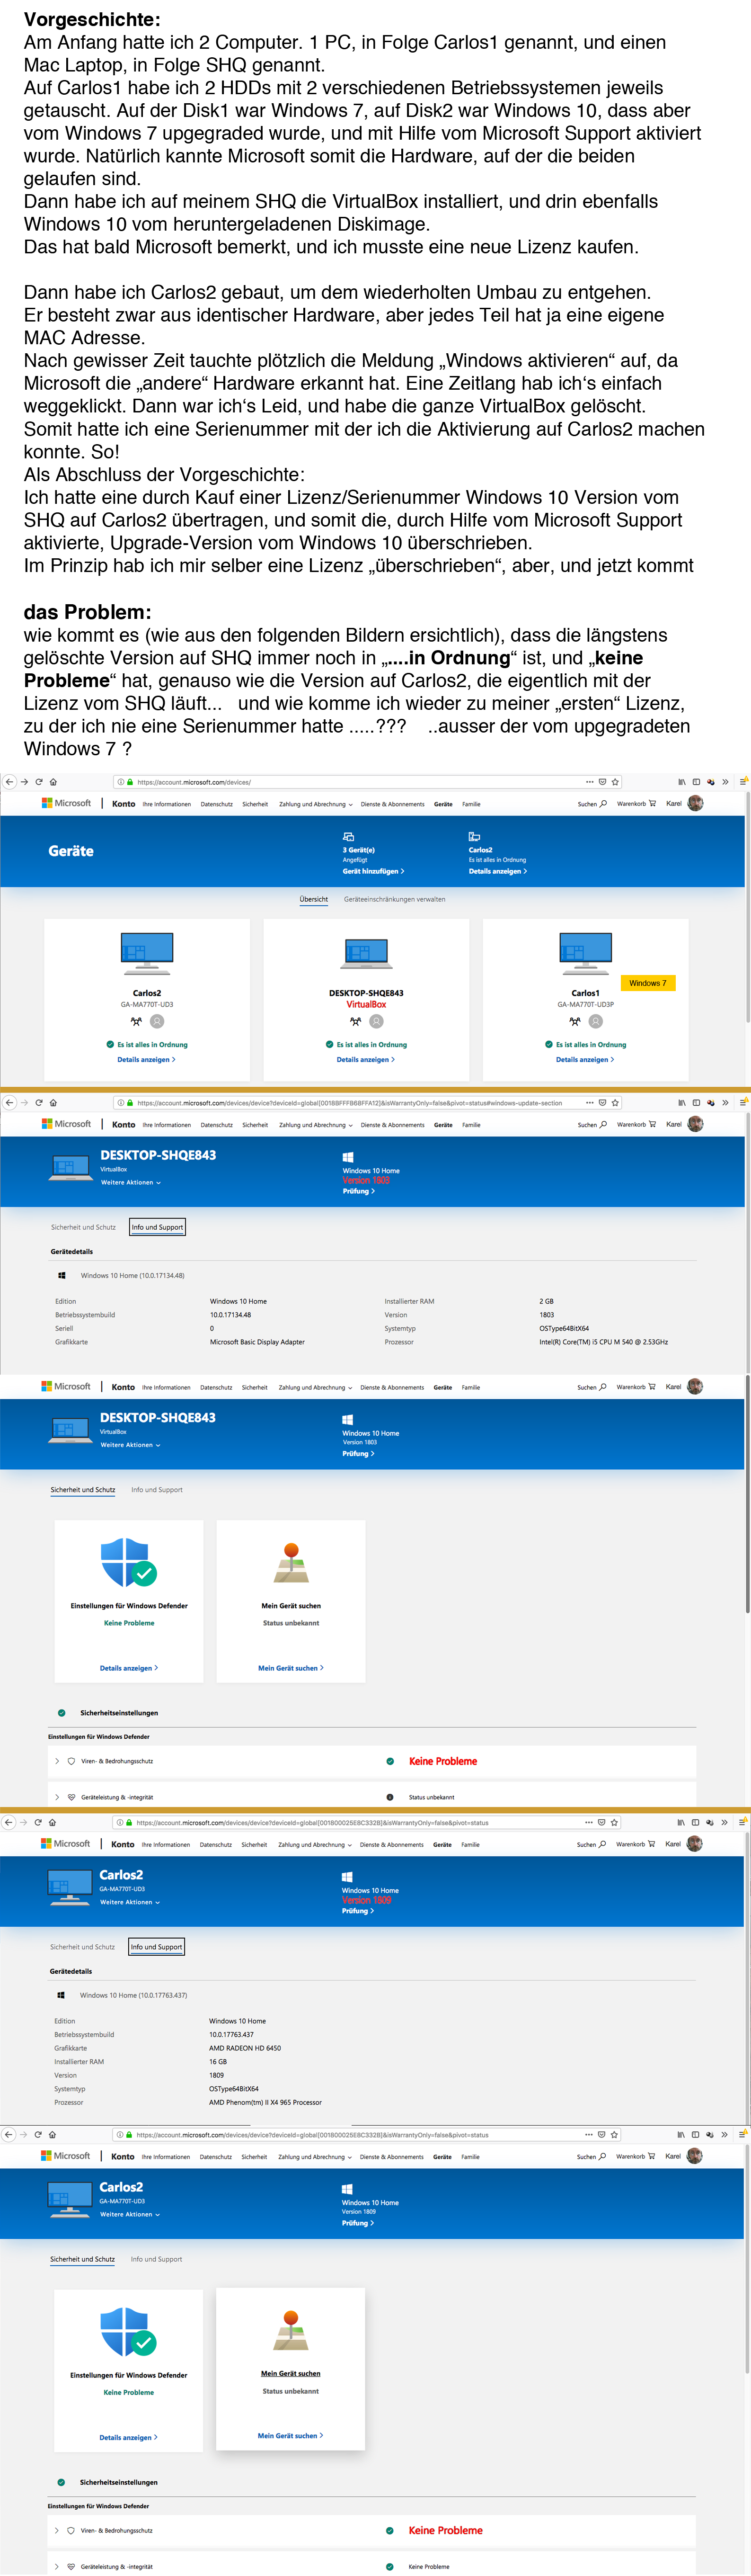Click Microsoft logo on the Geräte overview page
The image size is (751, 2576).
pos(66,803)
